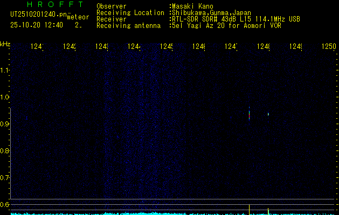
Task: Click the 1247 time axis label
Action: pyautogui.click(x=231, y=46)
